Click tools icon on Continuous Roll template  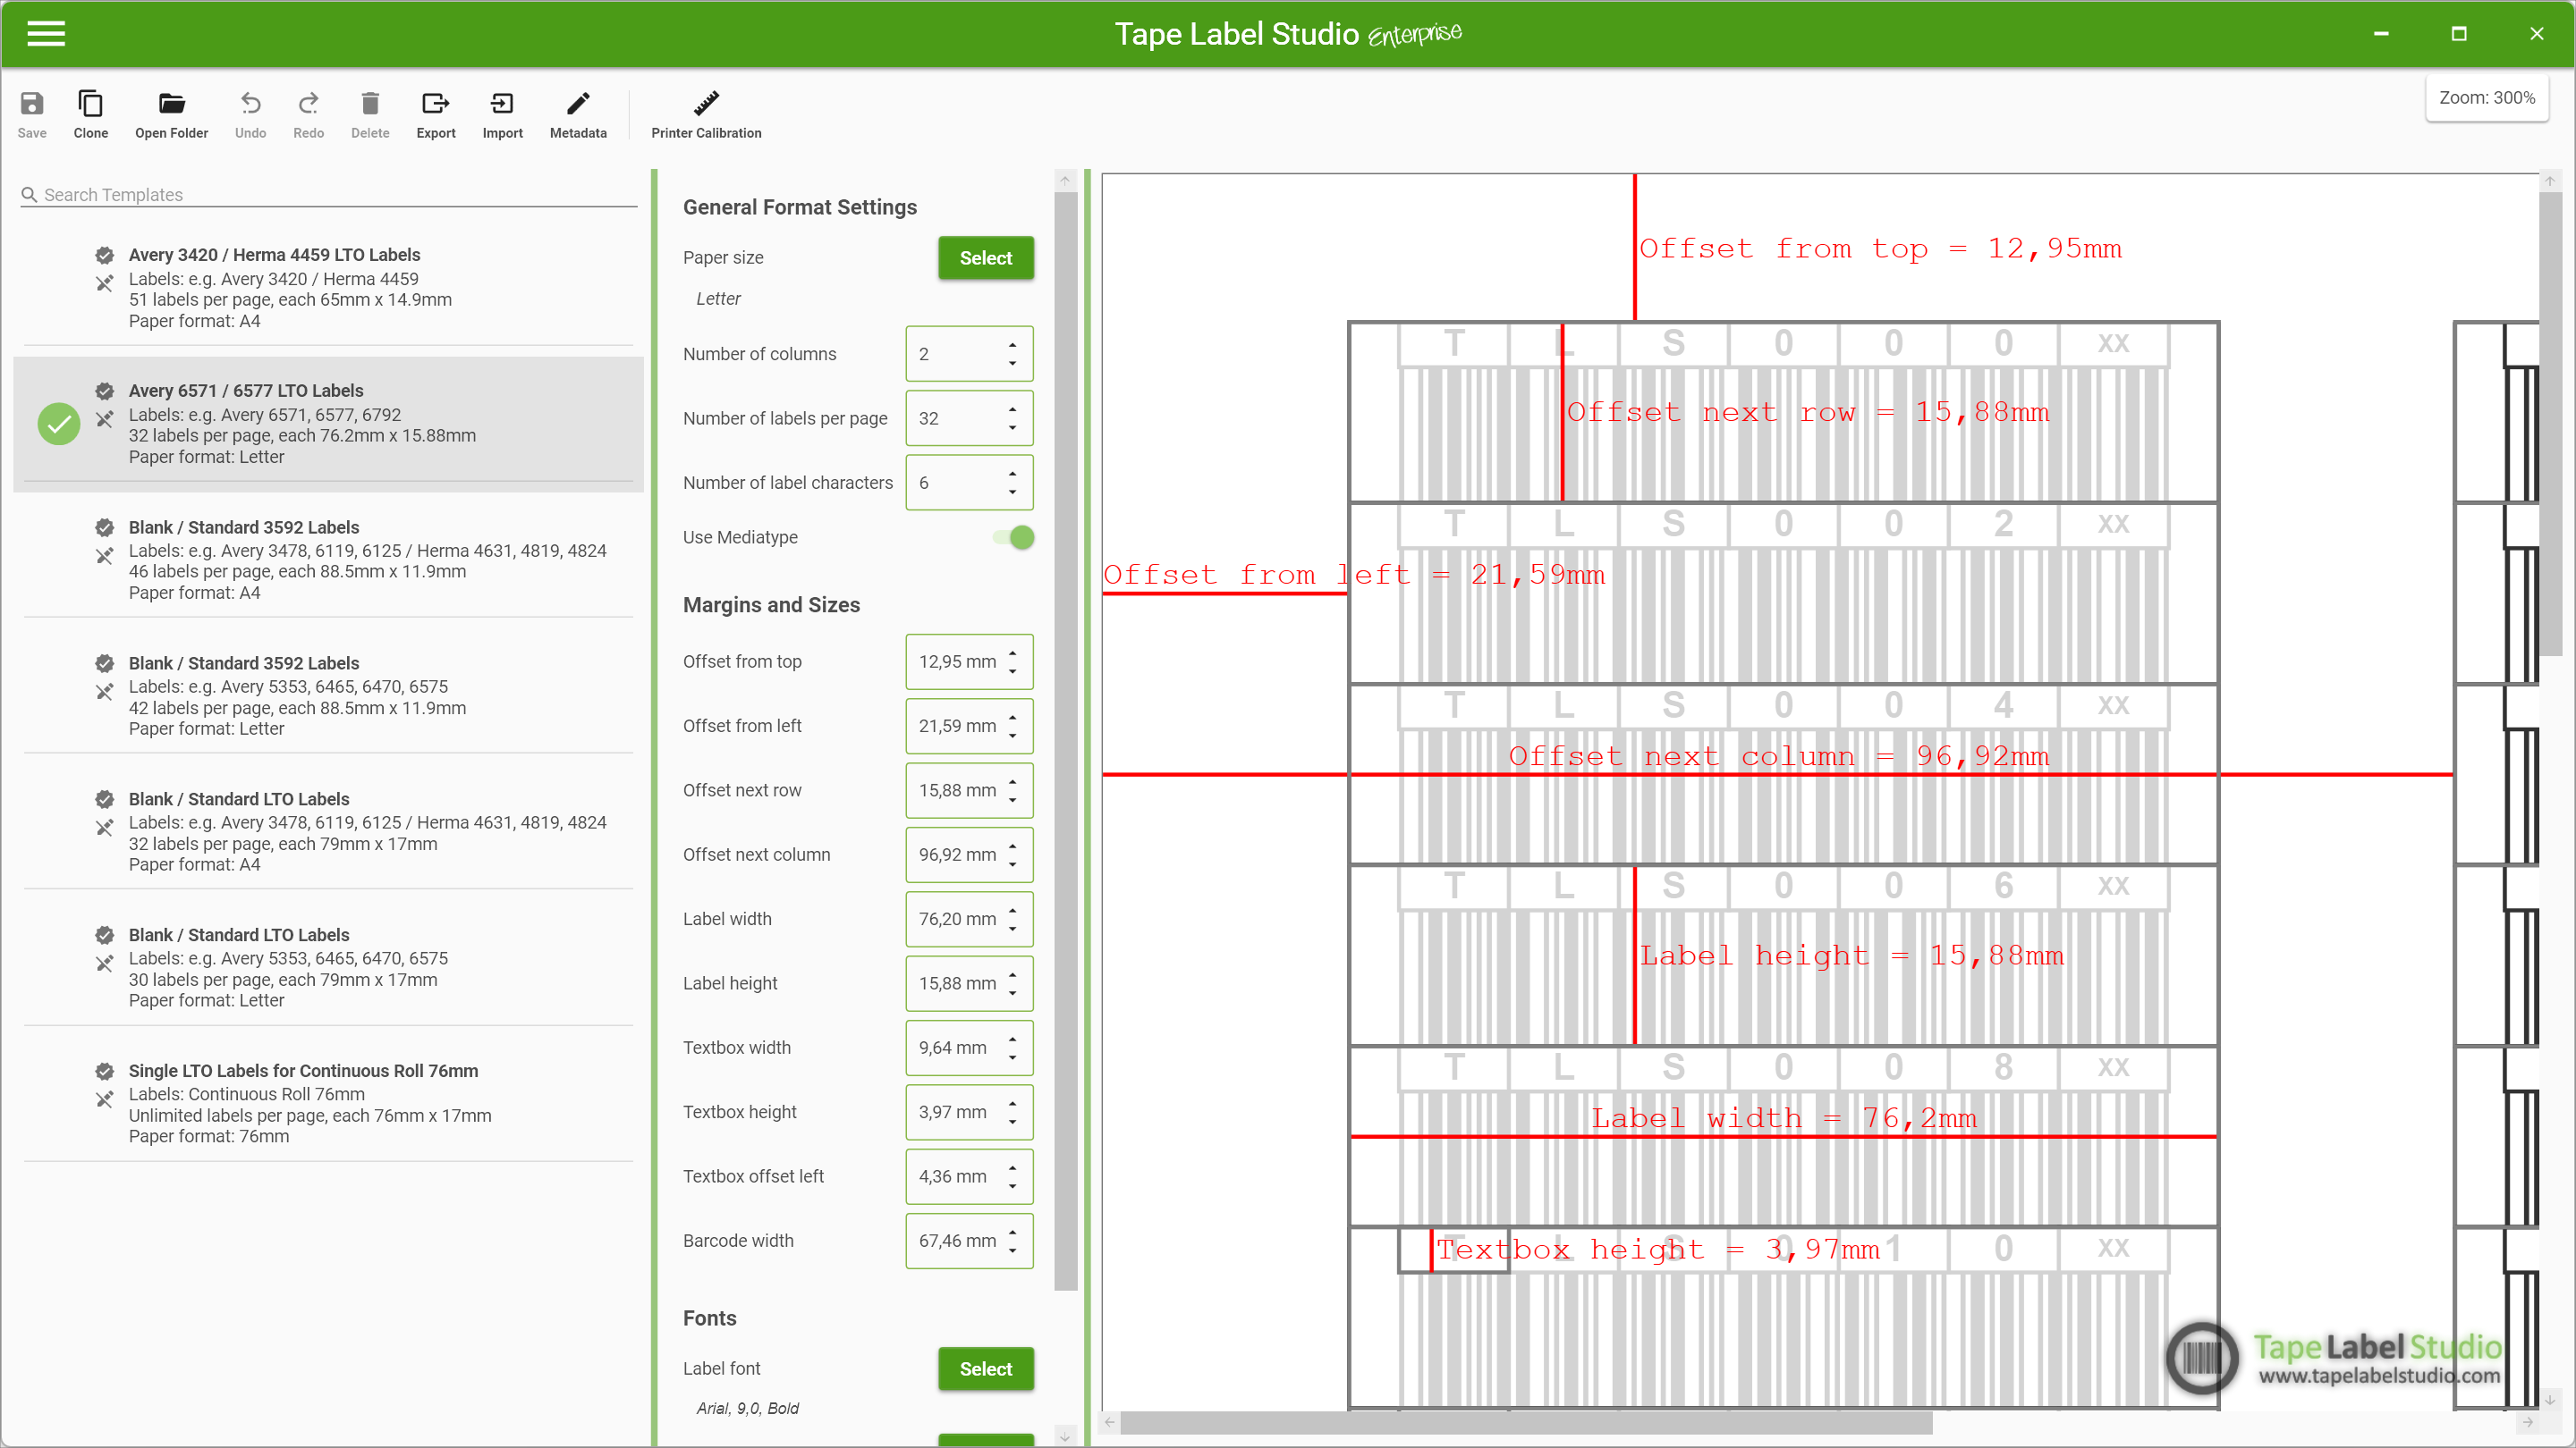(x=104, y=1099)
